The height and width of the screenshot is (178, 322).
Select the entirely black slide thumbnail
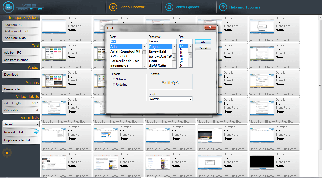[x=262, y=162]
